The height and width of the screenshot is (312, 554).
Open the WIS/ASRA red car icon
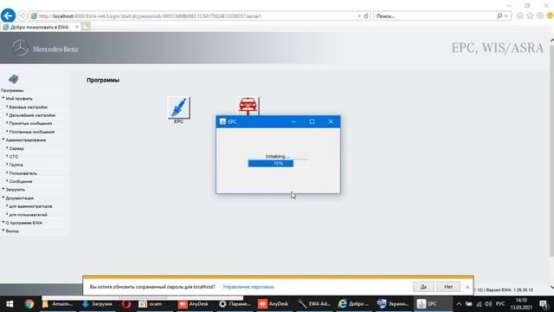pos(248,106)
